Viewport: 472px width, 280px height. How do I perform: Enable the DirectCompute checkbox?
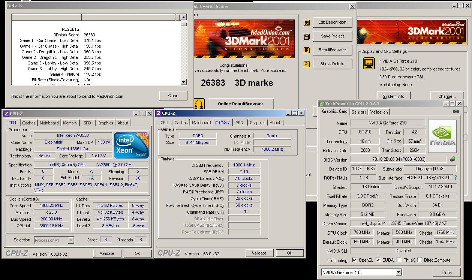click(x=420, y=260)
